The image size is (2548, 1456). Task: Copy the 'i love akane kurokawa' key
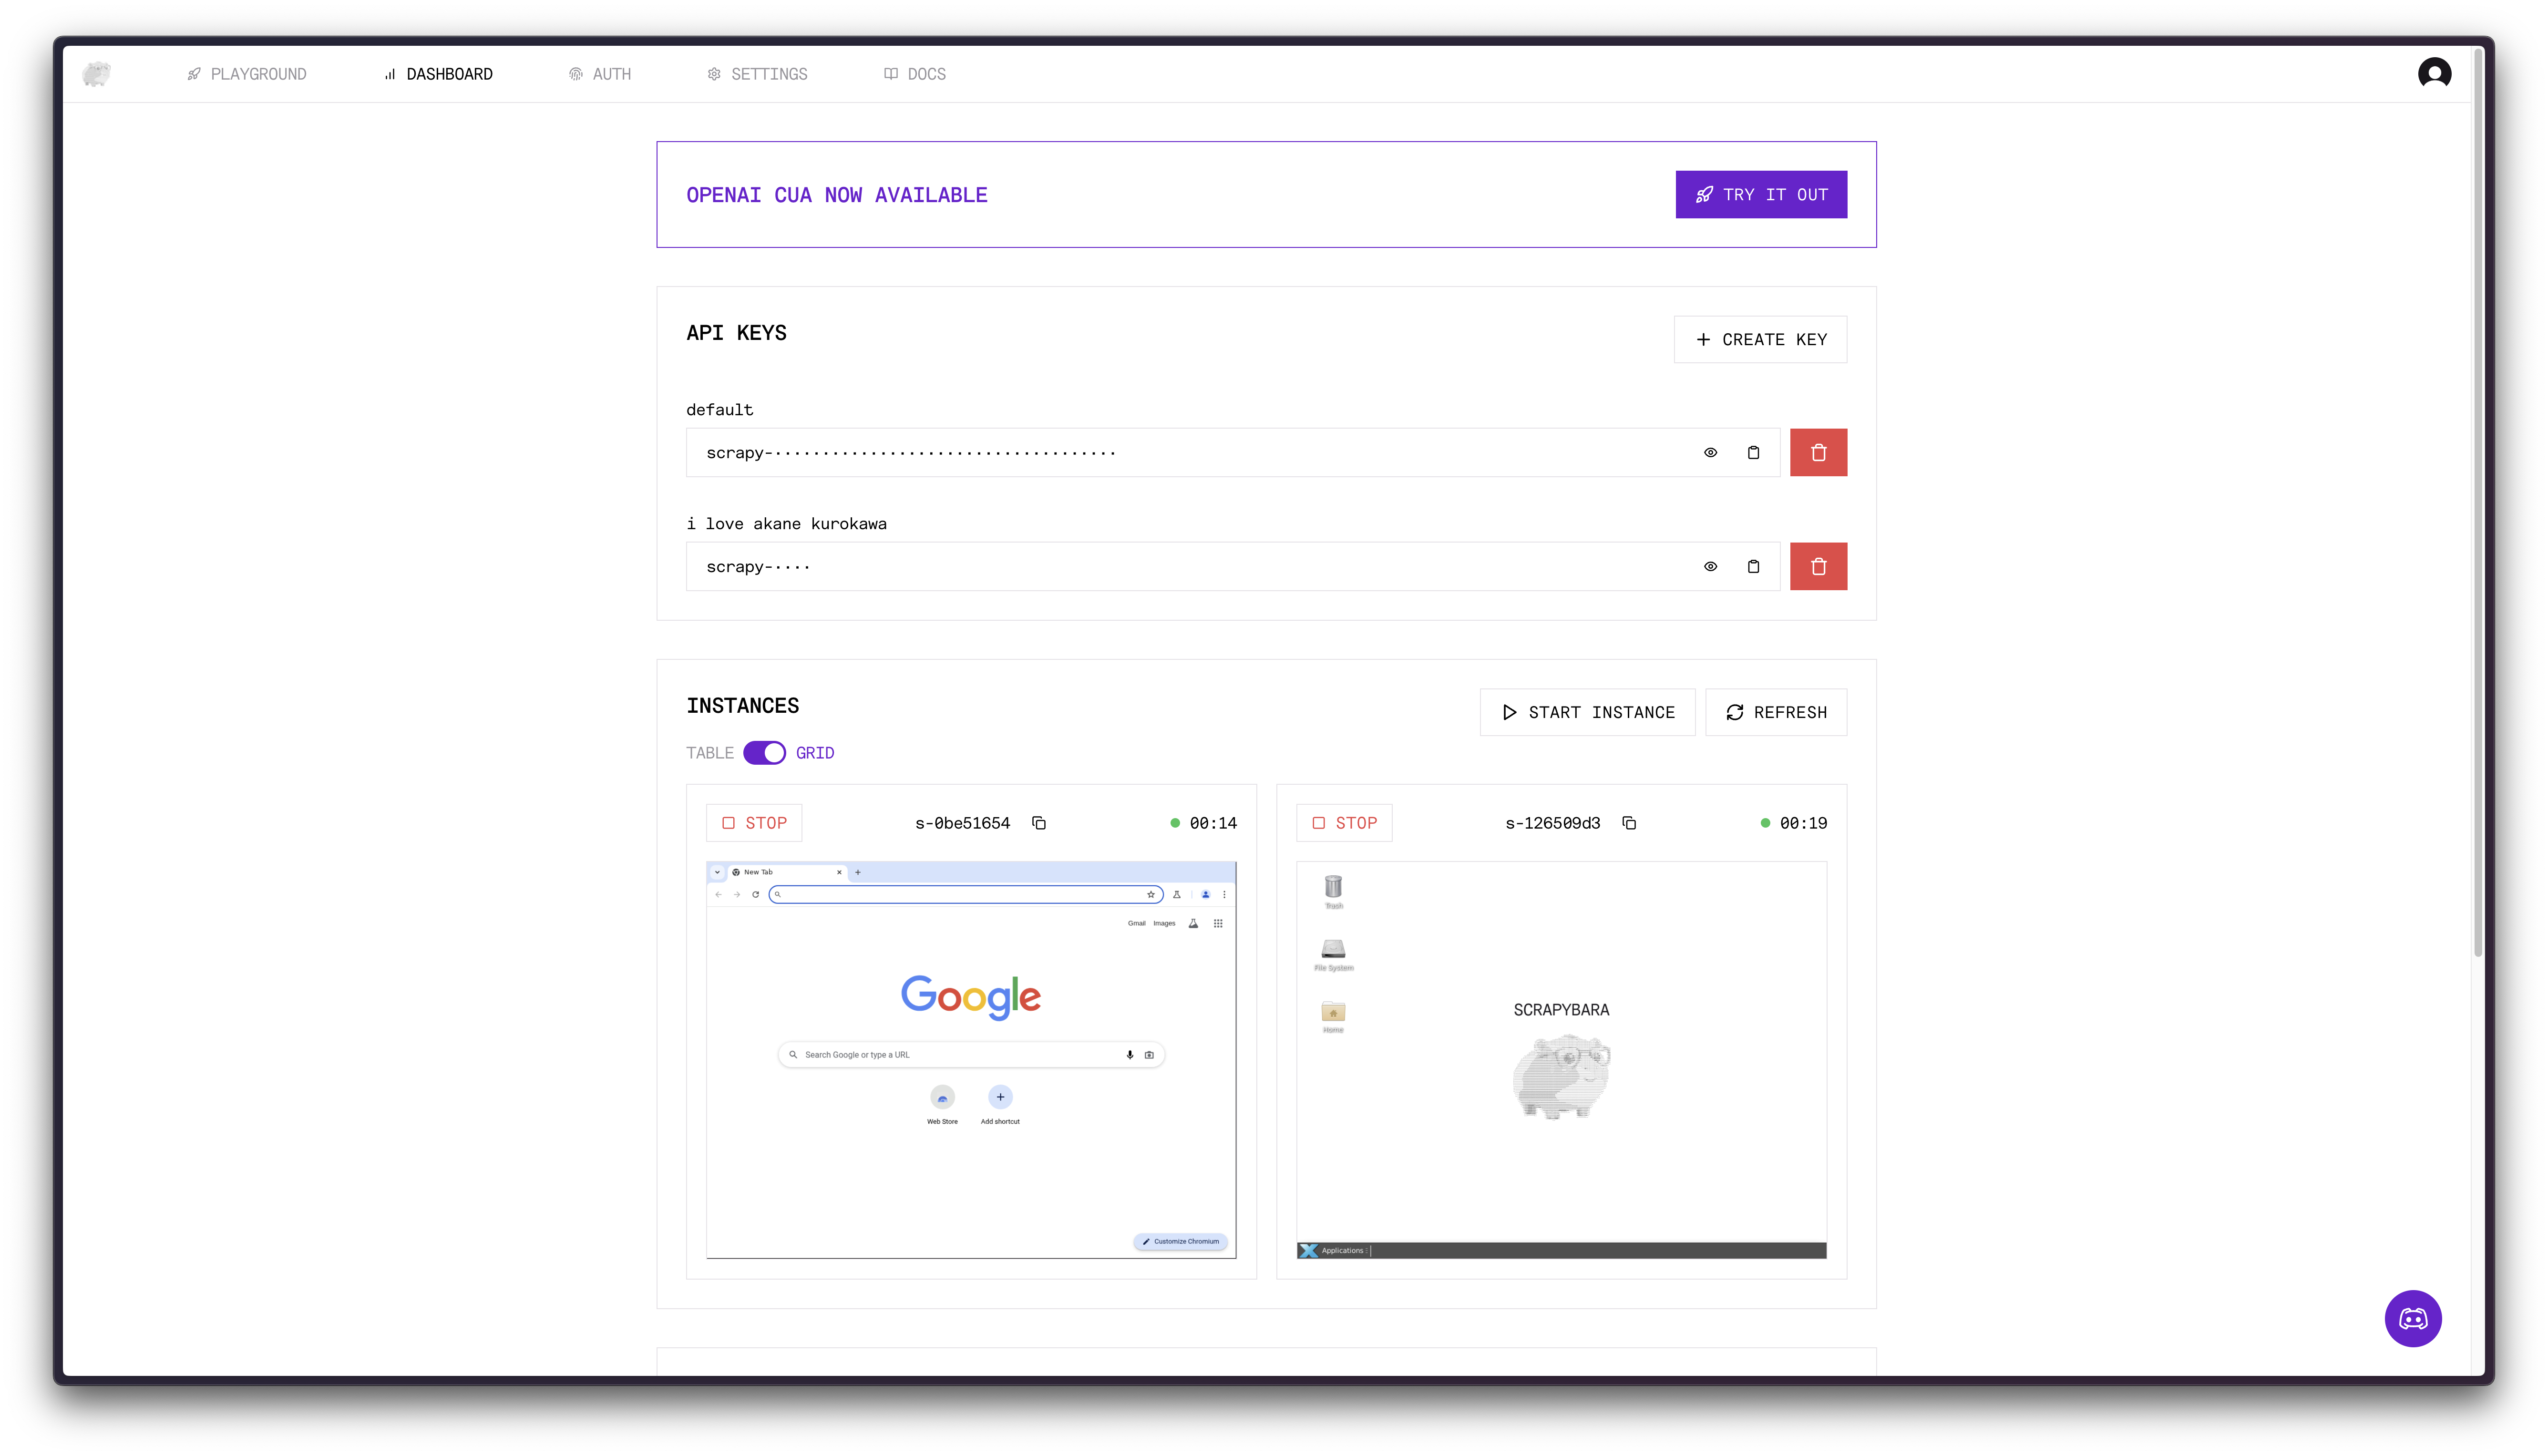1753,567
